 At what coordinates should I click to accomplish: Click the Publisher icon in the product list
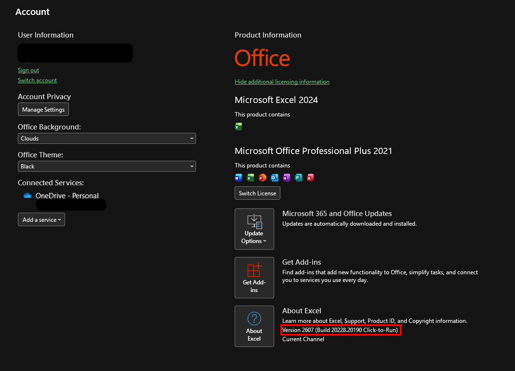click(x=299, y=178)
